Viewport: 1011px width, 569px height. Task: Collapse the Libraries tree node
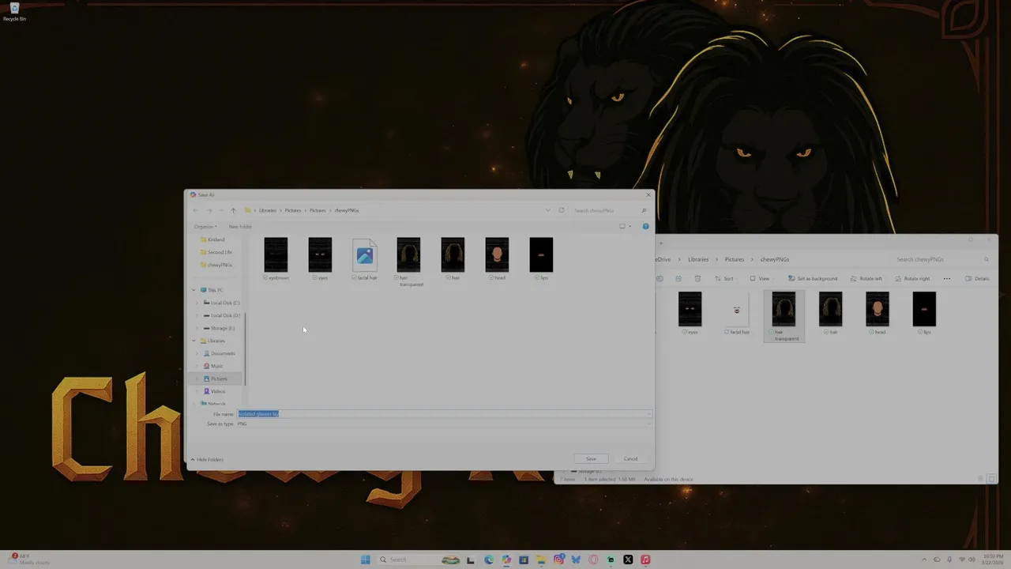[x=194, y=341]
